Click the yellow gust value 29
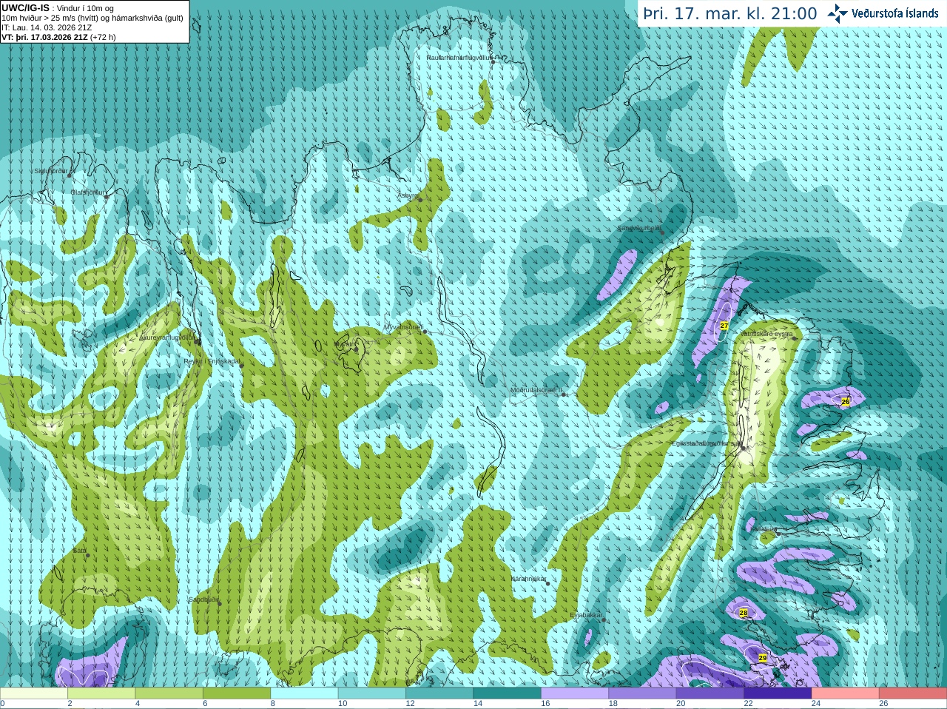The width and height of the screenshot is (947, 709). (763, 658)
